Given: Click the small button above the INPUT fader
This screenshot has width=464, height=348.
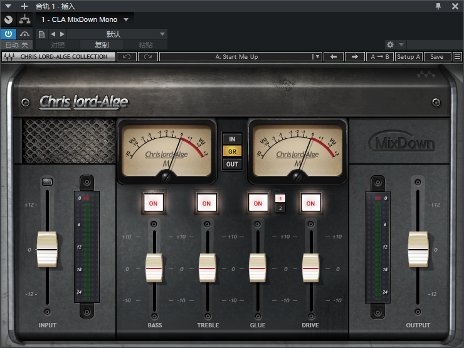Looking at the screenshot, I should point(48,182).
